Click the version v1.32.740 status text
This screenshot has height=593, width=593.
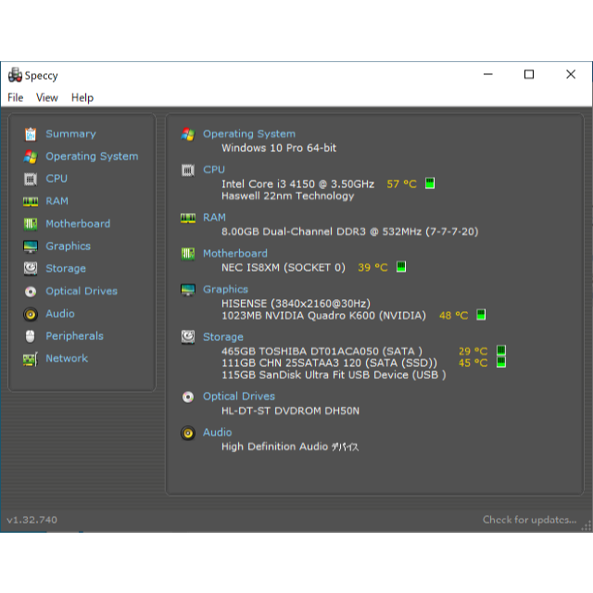32,520
